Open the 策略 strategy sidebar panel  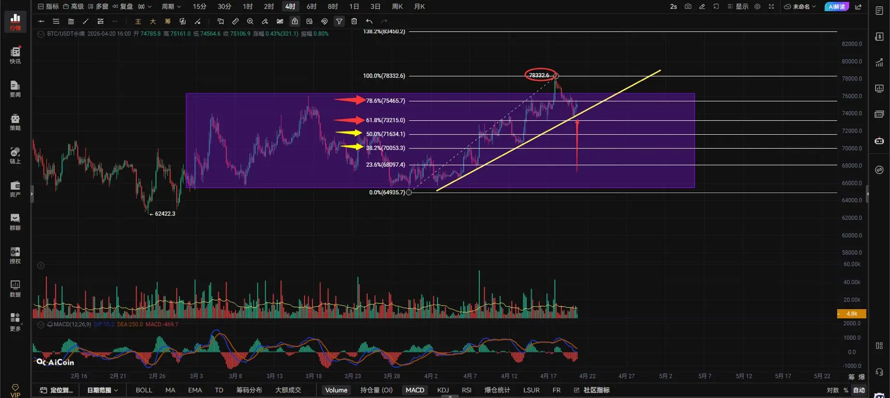point(15,122)
